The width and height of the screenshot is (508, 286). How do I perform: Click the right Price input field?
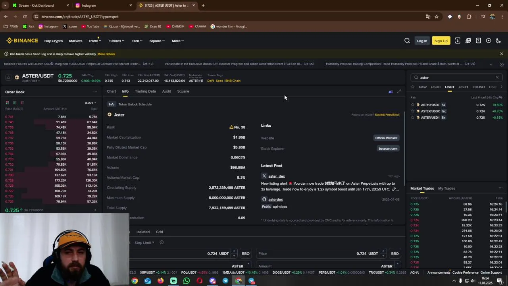(x=321, y=253)
